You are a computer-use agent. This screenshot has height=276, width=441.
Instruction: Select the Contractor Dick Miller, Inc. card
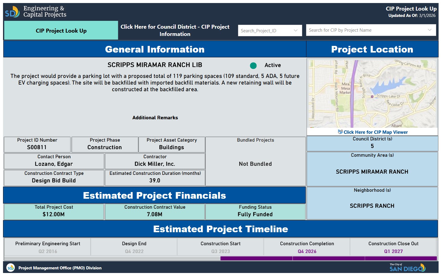pos(155,161)
